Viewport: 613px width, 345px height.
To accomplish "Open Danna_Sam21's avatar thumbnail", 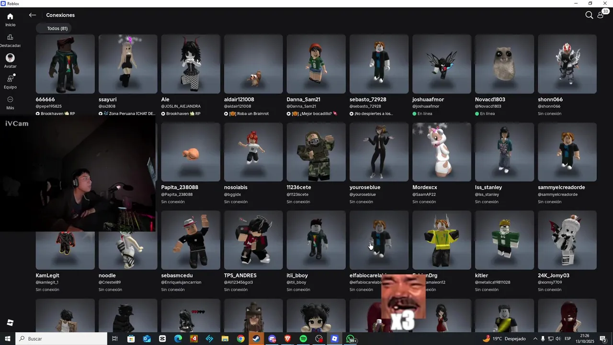I will pos(316,64).
